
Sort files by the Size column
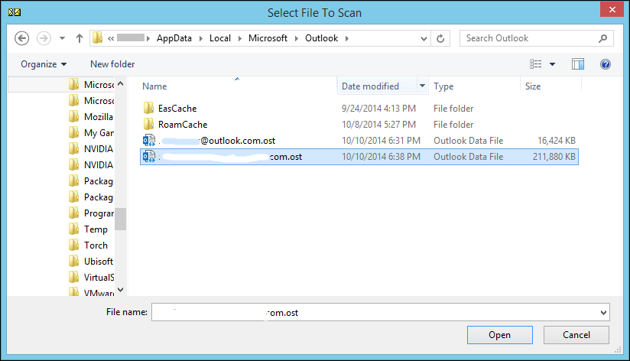click(534, 86)
